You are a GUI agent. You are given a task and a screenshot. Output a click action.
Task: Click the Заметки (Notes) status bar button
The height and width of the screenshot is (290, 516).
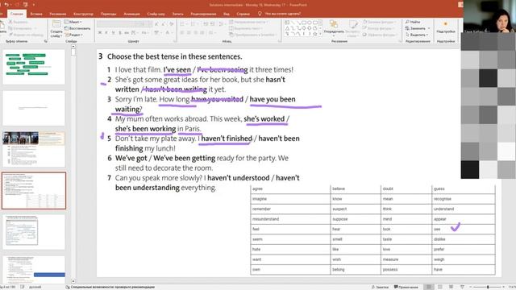(380, 287)
